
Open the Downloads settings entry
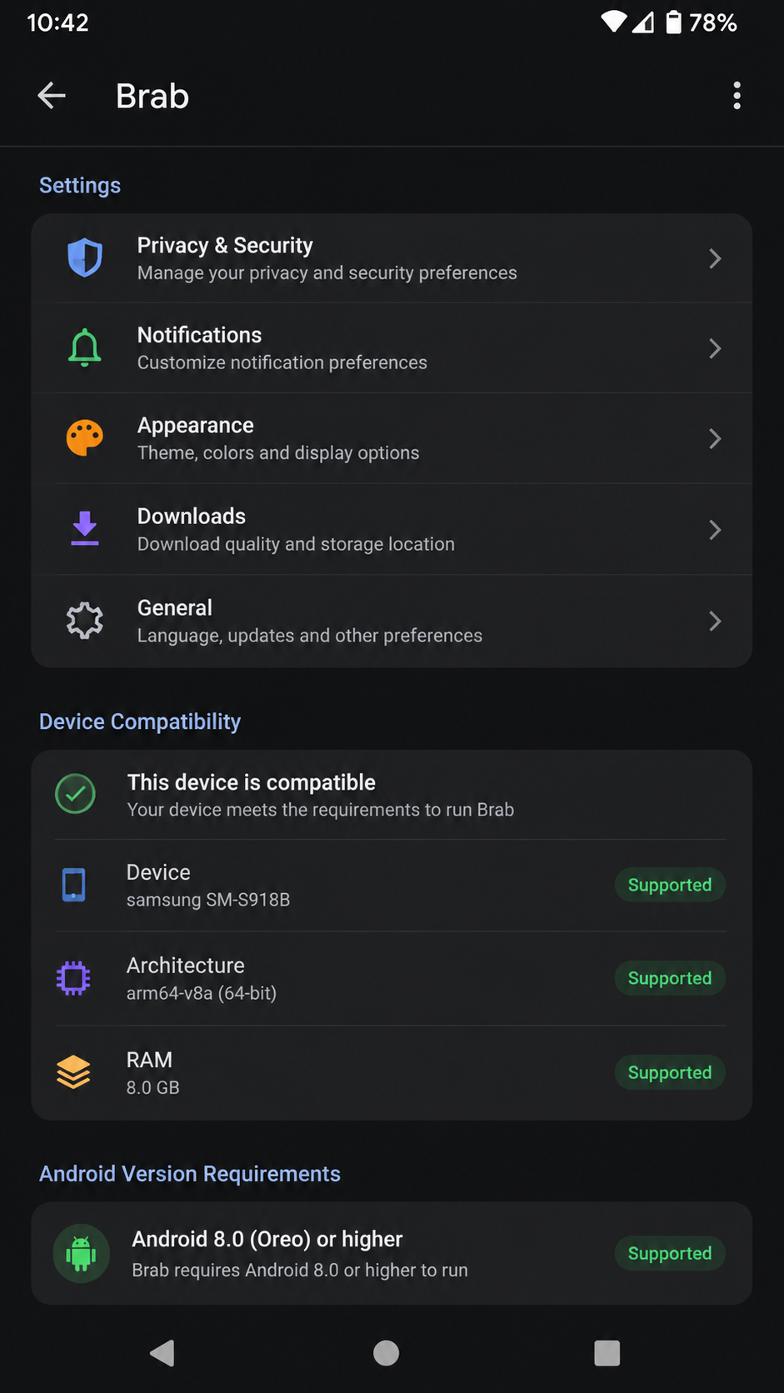392,529
